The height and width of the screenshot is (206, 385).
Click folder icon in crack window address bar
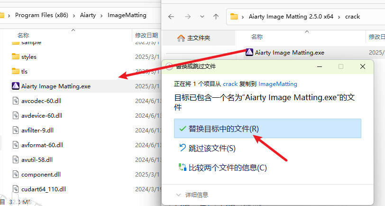click(234, 17)
